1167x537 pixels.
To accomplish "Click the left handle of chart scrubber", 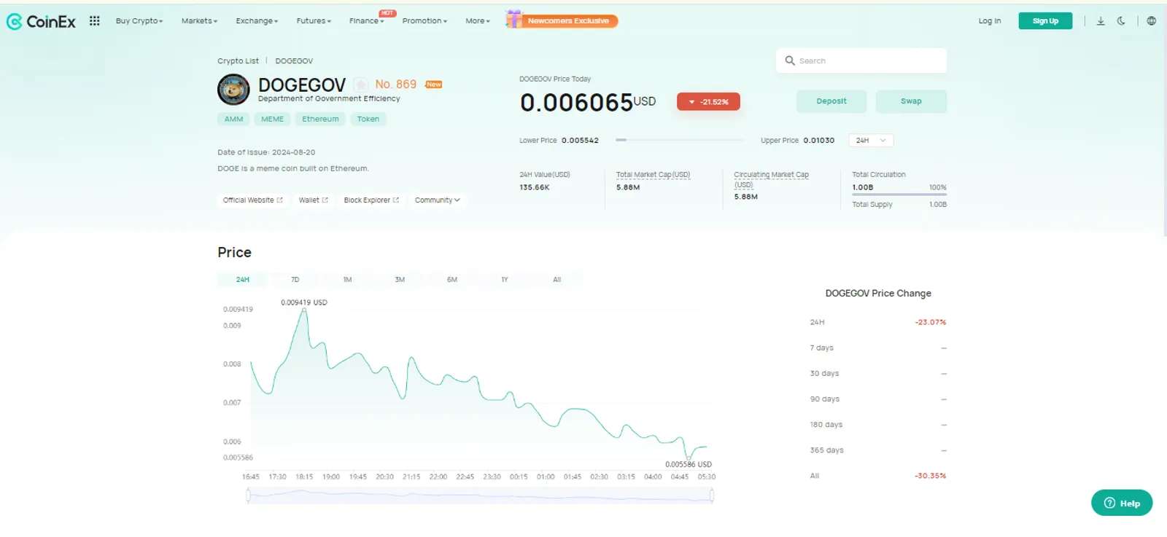I will point(248,496).
